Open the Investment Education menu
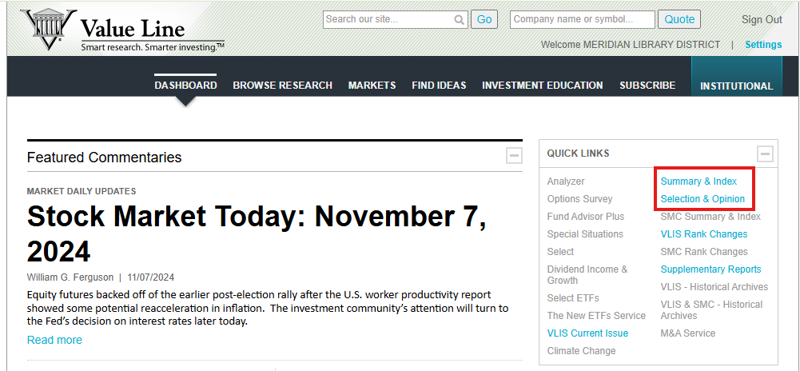 coord(542,86)
